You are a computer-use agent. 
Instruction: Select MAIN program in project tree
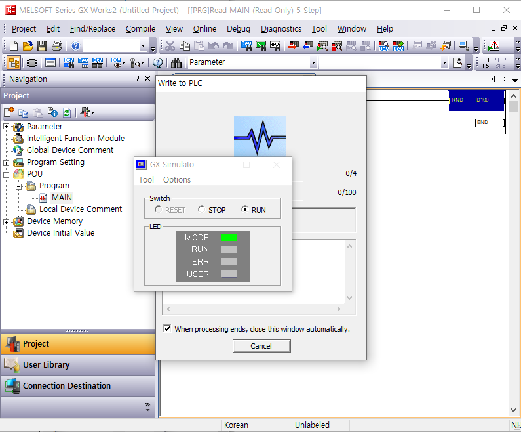click(62, 198)
